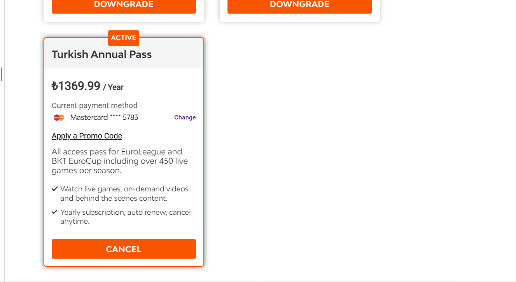Click the Mastercard logo icon

click(59, 117)
